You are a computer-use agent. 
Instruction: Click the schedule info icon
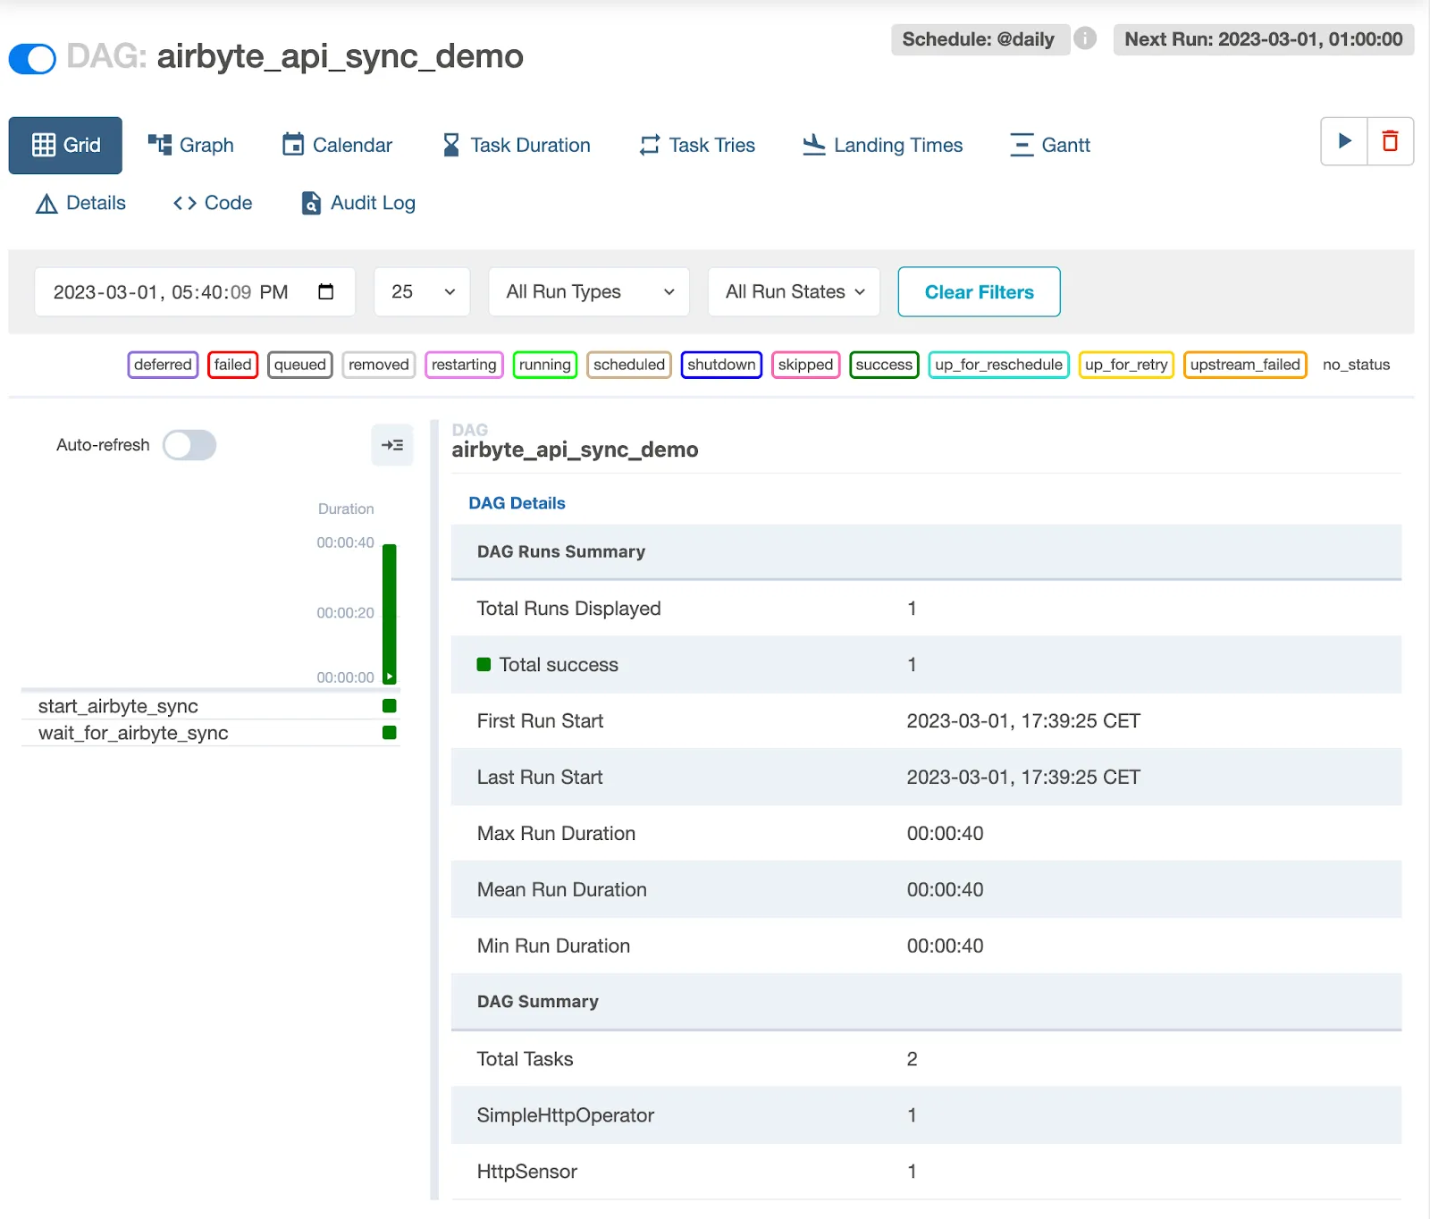pos(1085,38)
